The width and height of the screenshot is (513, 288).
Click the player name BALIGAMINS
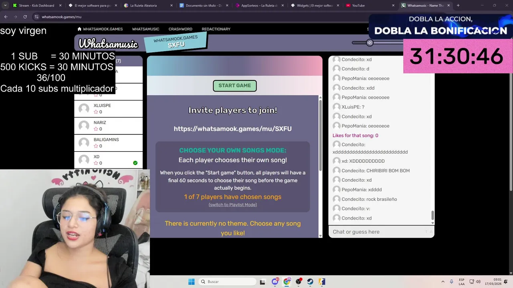coord(106,140)
